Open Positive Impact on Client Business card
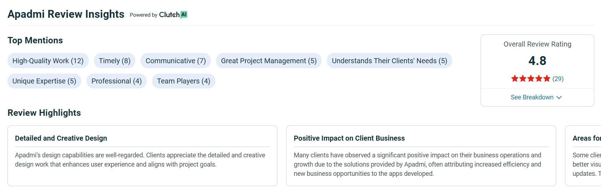The height and width of the screenshot is (190, 601). coord(421,156)
